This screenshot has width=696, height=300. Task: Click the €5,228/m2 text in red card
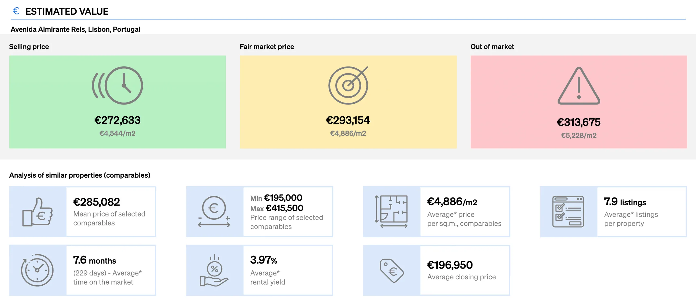coord(579,135)
